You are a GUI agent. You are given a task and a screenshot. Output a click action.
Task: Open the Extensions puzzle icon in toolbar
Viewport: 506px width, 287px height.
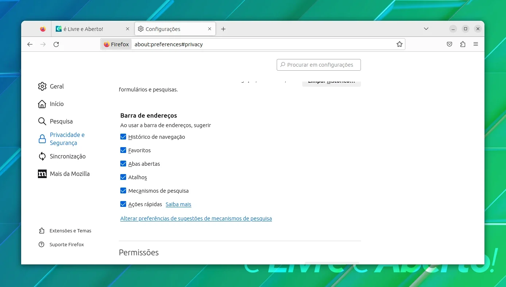point(463,44)
